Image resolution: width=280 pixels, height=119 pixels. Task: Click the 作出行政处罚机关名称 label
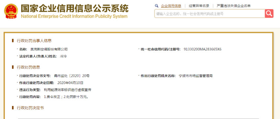pyautogui.click(x=158, y=76)
